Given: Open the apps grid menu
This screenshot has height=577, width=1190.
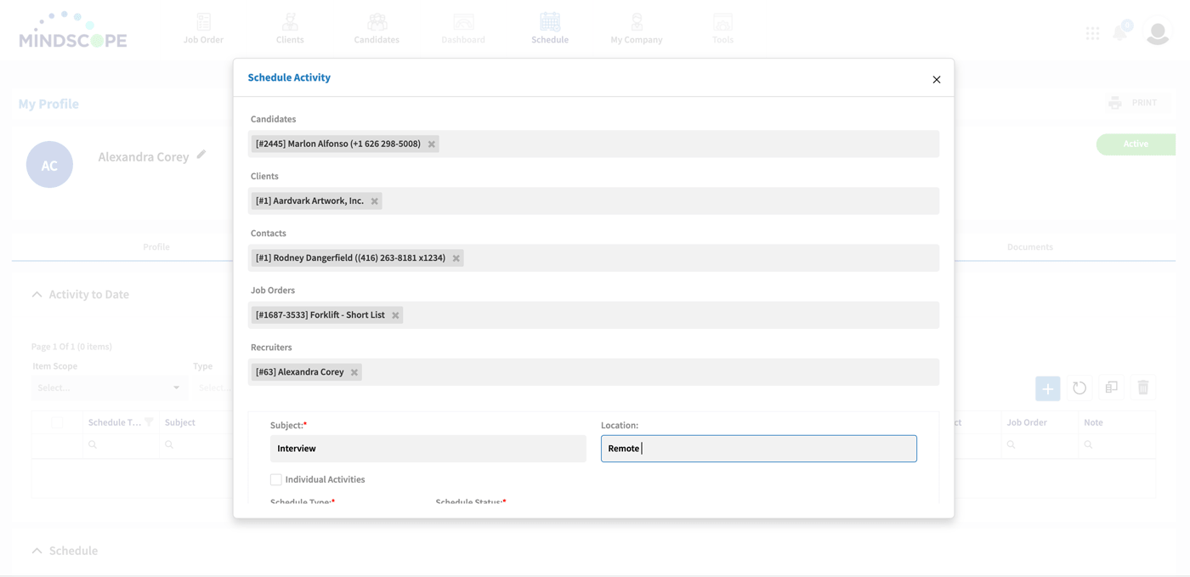Looking at the screenshot, I should coord(1092,33).
